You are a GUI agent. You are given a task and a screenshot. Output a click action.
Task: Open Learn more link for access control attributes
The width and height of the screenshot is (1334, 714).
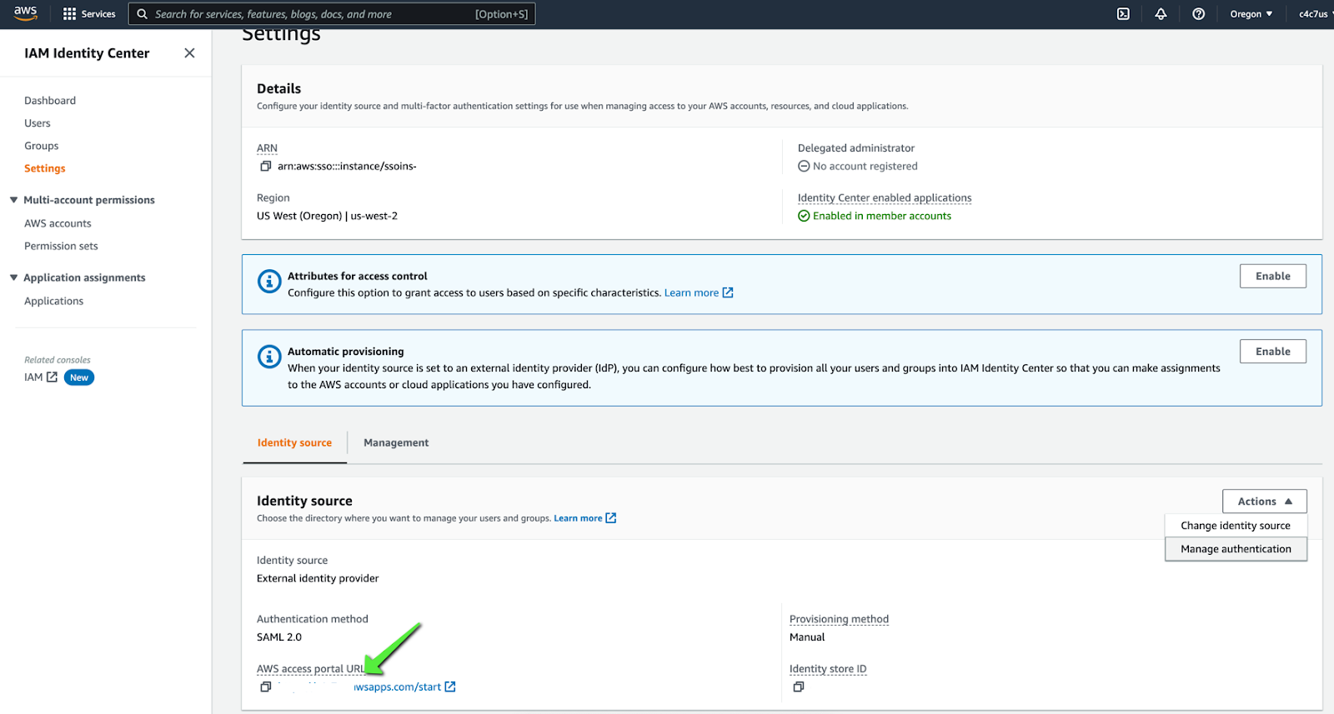pyautogui.click(x=699, y=292)
